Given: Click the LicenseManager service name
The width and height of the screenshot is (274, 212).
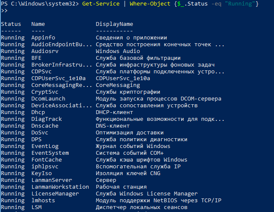Looking at the screenshot, I should 55,194.
